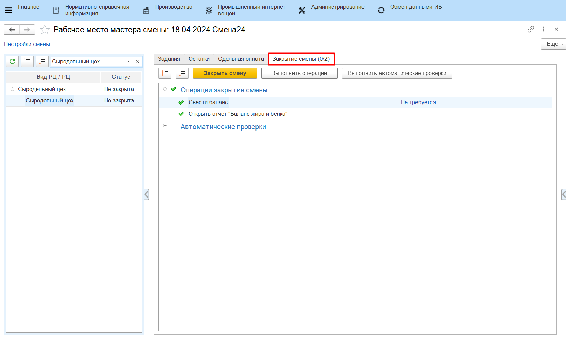The width and height of the screenshot is (566, 338).
Task: Open the Настройки смены link
Action: pyautogui.click(x=27, y=44)
